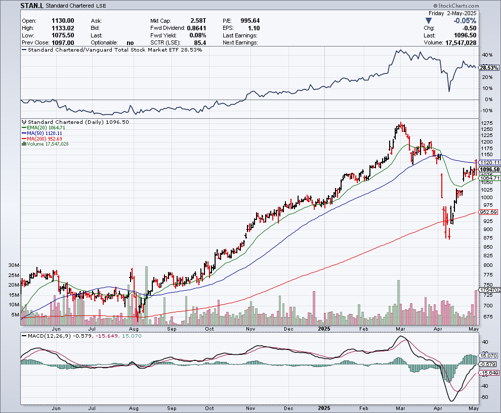Click the MACD(12,26,9) legend label

[50, 336]
